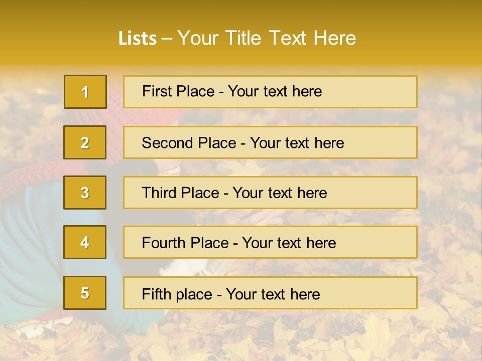Select the First Place text box
The image size is (482, 361).
pos(270,92)
